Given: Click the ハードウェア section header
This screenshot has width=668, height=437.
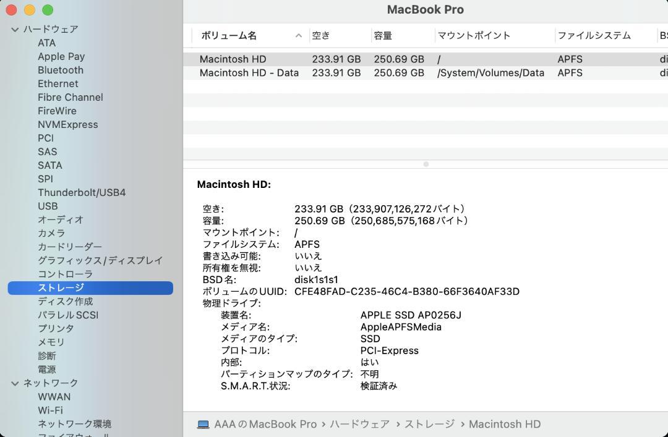Looking at the screenshot, I should point(51,30).
